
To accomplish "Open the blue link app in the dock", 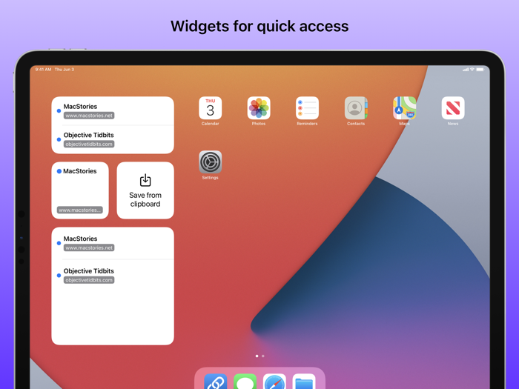I will click(x=216, y=382).
